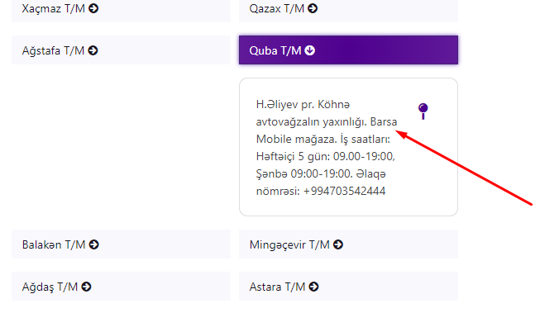Click the arrow icon beside Mingəçevir T/M
The width and height of the screenshot is (540, 313).
click(338, 244)
